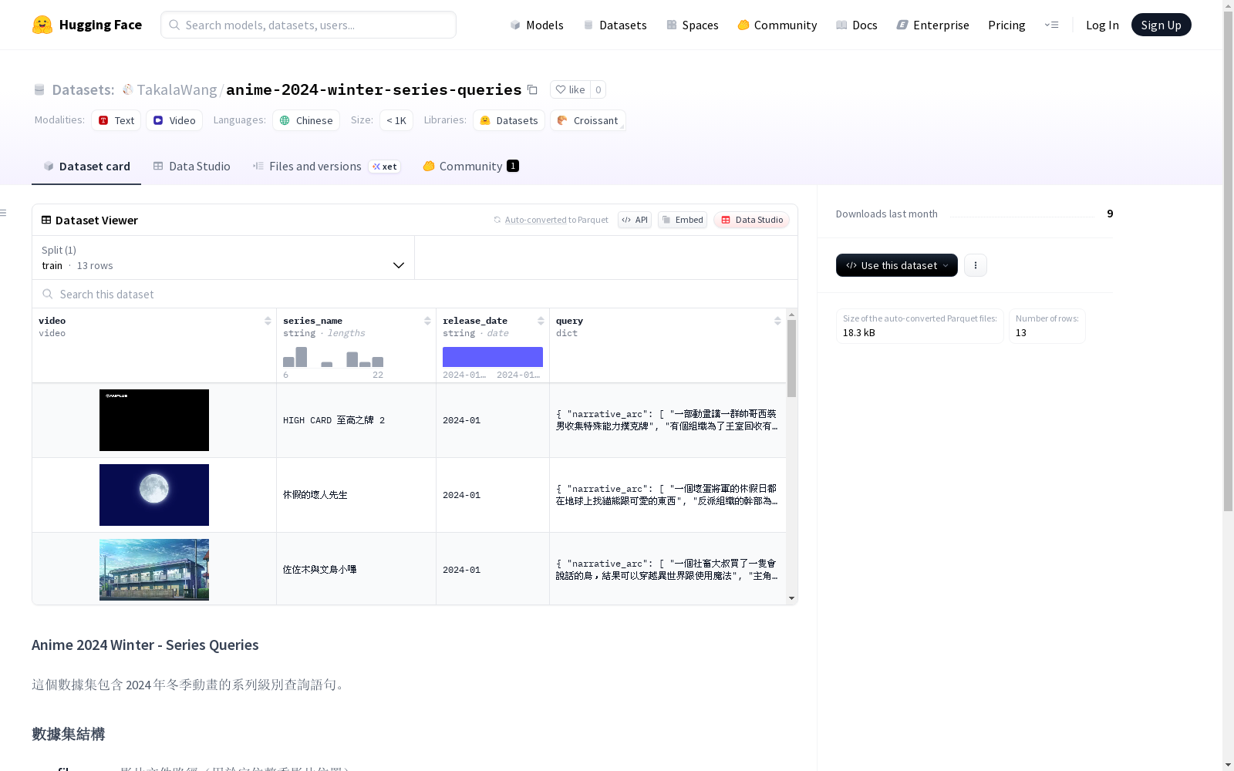
Task: Open the Files and versions tab
Action: pos(326,166)
